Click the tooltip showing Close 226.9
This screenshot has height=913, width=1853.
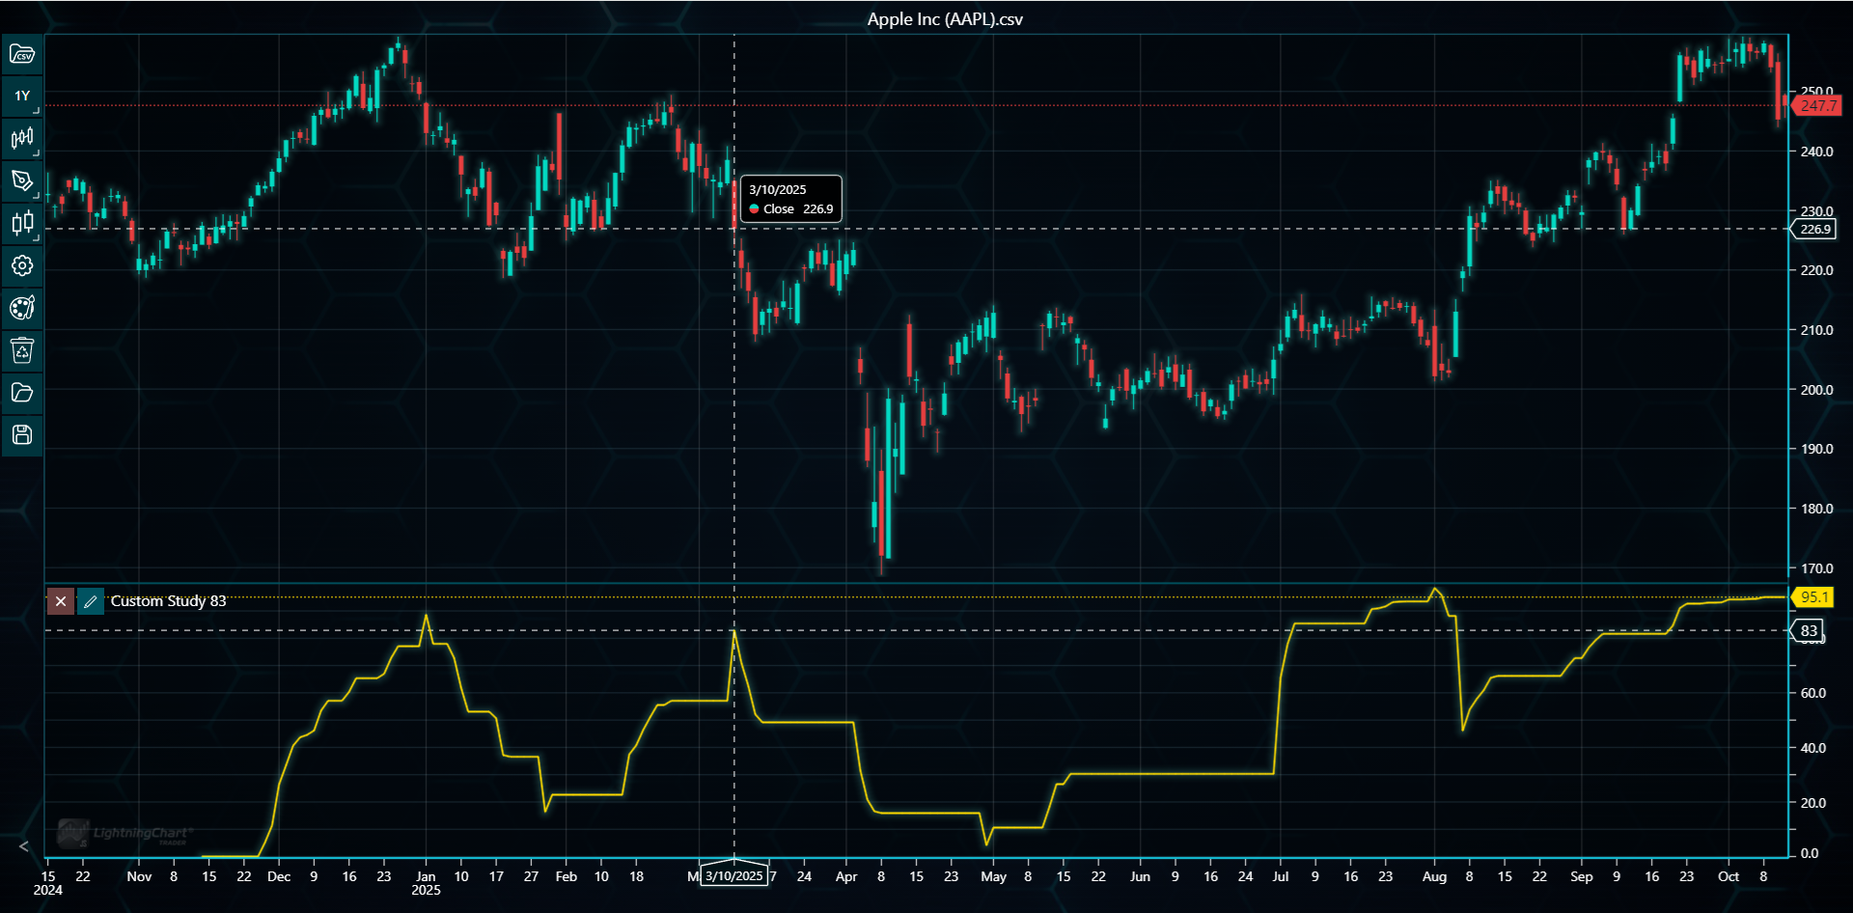click(790, 199)
